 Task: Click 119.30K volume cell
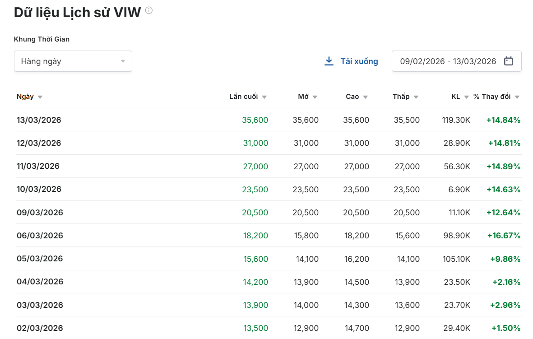(x=456, y=120)
